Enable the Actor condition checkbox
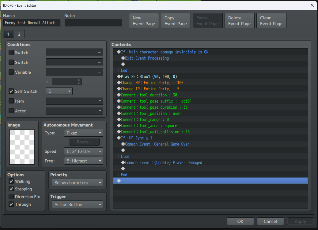 pos(11,111)
